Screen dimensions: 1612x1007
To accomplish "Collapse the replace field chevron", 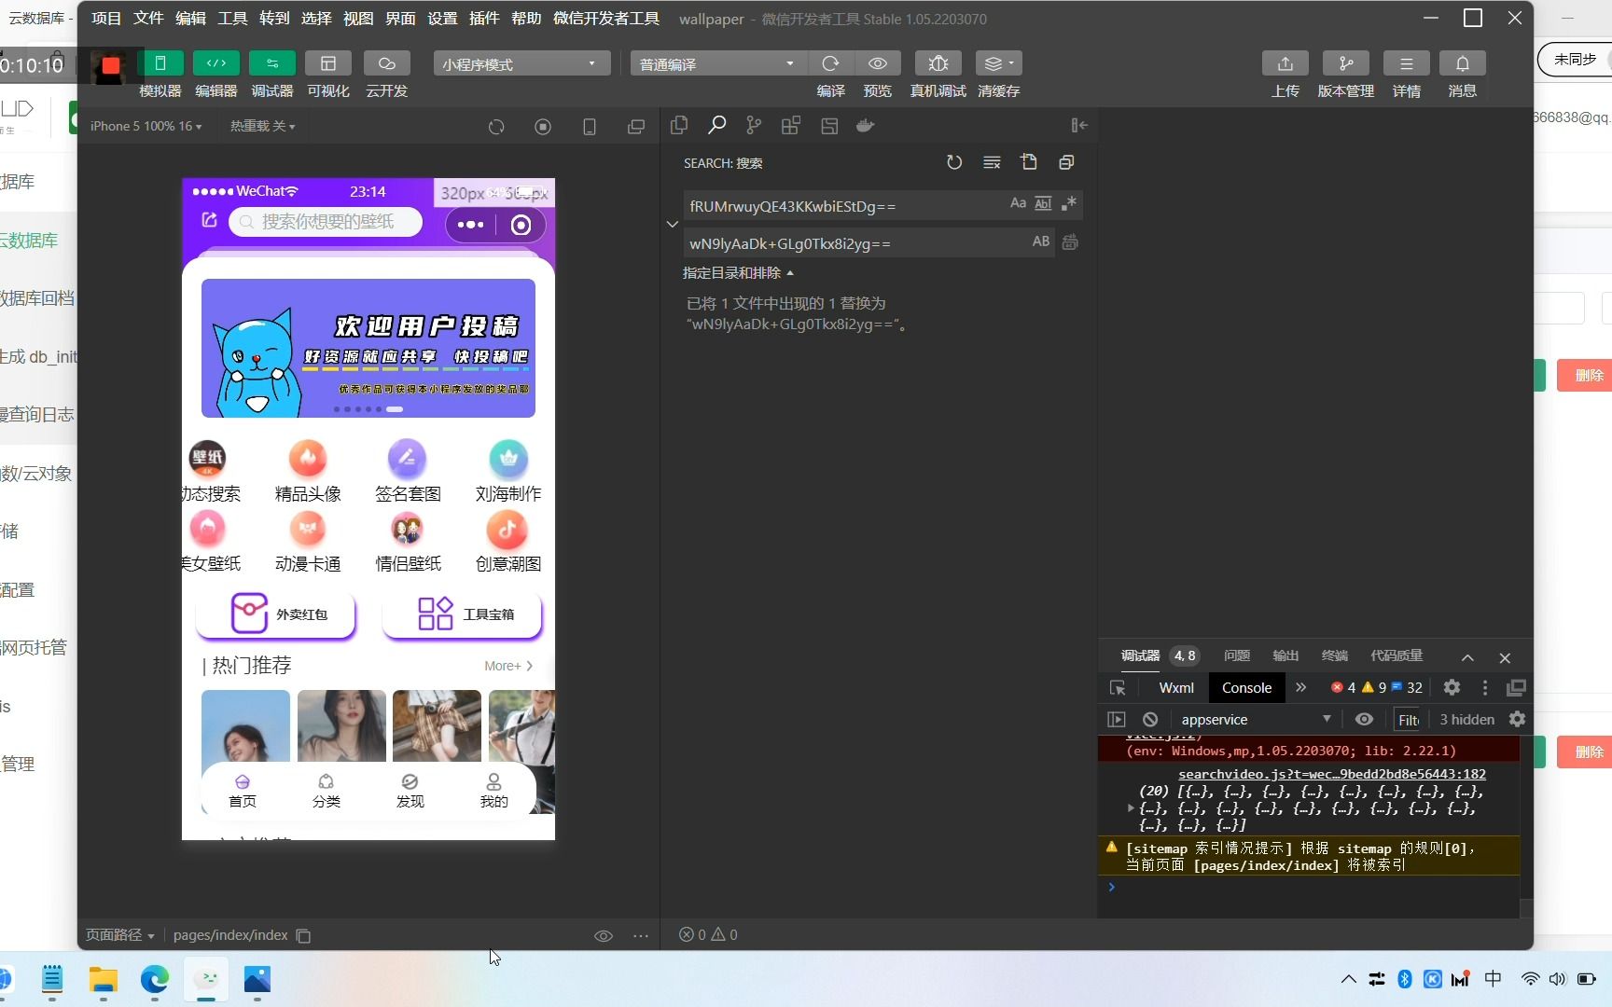I will coord(672,224).
